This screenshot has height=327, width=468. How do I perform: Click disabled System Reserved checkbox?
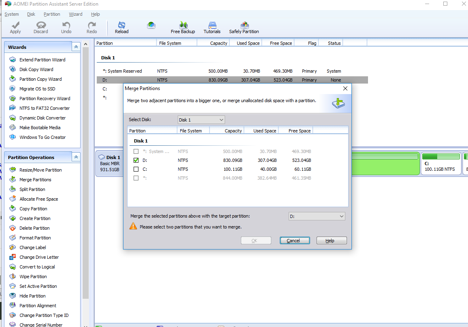point(136,151)
